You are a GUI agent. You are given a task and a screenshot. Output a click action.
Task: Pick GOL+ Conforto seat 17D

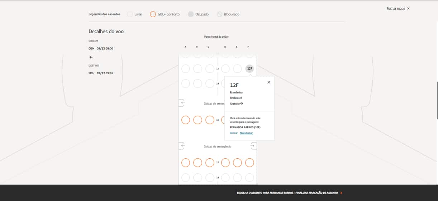[x=225, y=163]
